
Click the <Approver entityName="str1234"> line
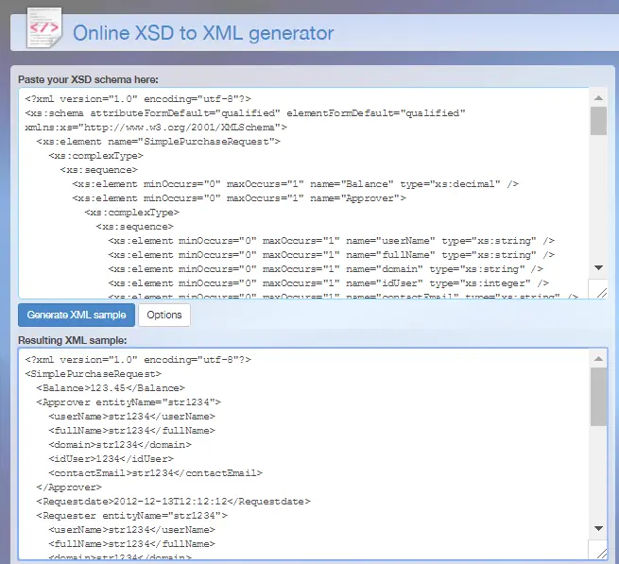click(129, 402)
